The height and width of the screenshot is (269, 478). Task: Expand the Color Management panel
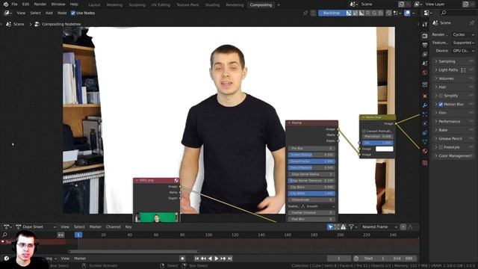453,156
